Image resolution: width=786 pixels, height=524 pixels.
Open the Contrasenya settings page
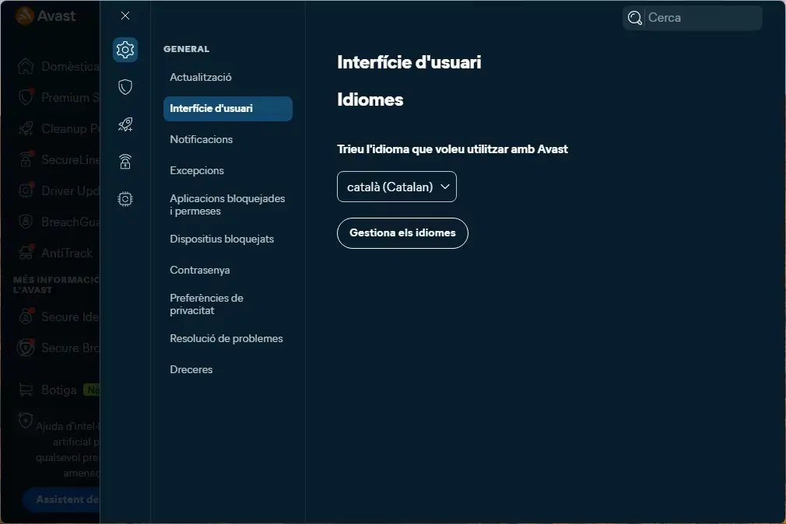[199, 270]
